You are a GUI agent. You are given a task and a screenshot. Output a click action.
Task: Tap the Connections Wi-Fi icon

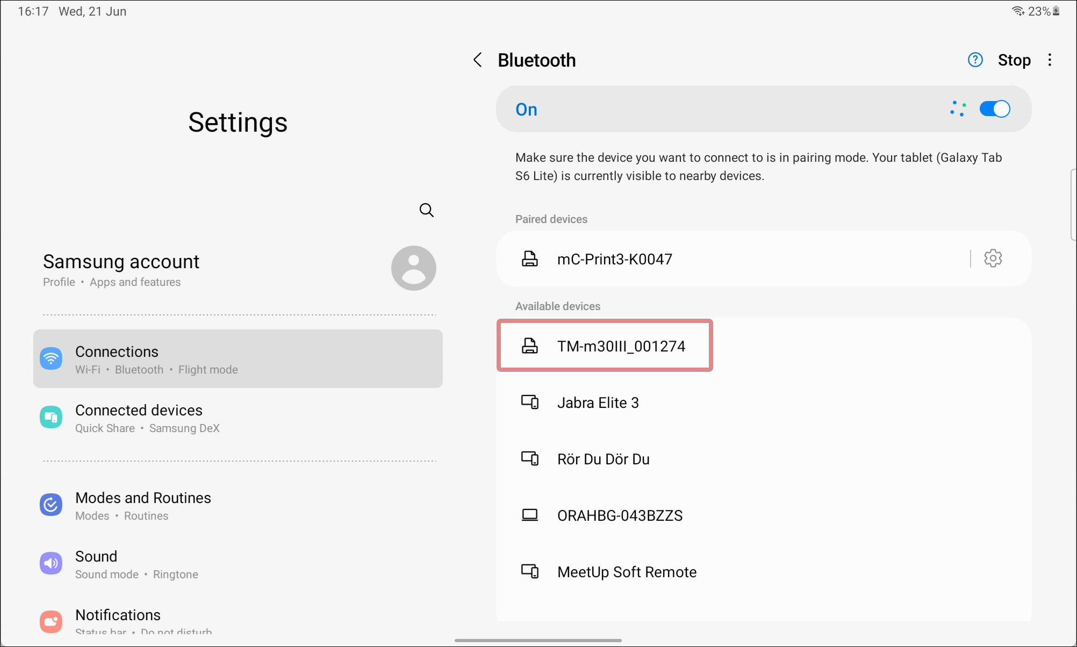point(51,358)
